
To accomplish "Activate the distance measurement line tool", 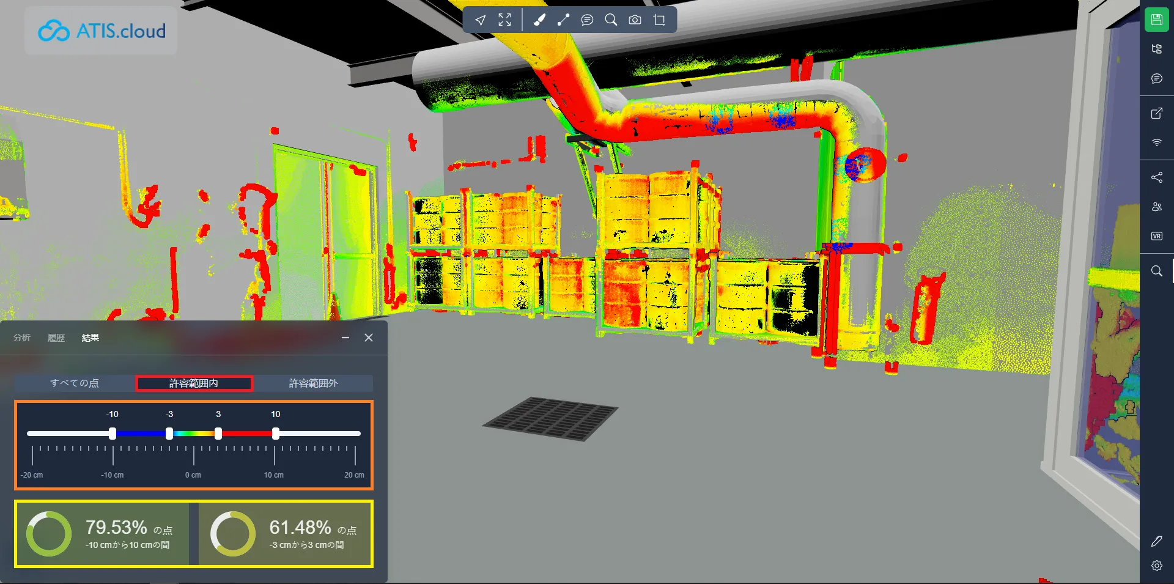I will [563, 20].
